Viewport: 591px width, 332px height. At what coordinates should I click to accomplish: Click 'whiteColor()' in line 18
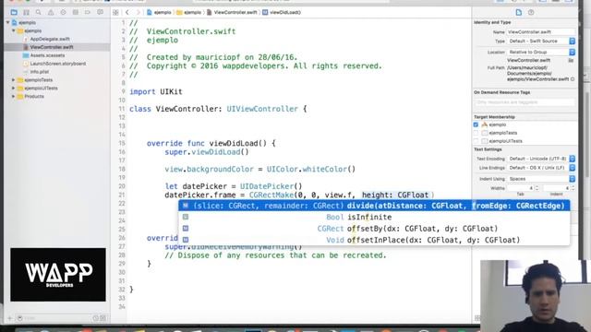click(329, 170)
